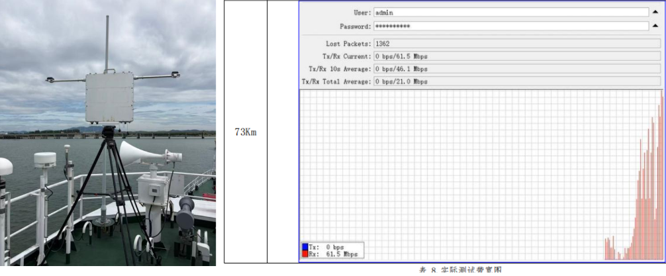Select the Tx/Rx 10s Average value

(517, 68)
